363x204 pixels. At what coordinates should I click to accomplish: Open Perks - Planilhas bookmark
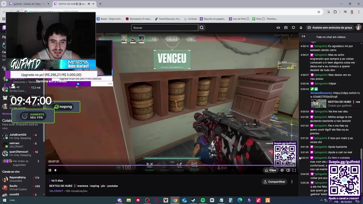pos(265,19)
